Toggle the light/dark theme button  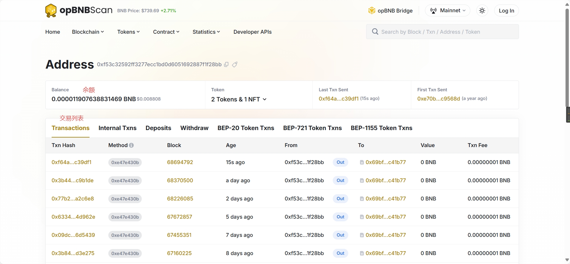click(x=482, y=11)
